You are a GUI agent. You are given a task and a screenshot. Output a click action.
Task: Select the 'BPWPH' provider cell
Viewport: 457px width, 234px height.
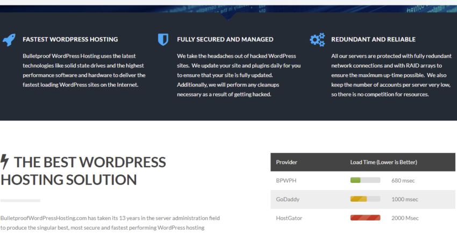[x=286, y=181]
